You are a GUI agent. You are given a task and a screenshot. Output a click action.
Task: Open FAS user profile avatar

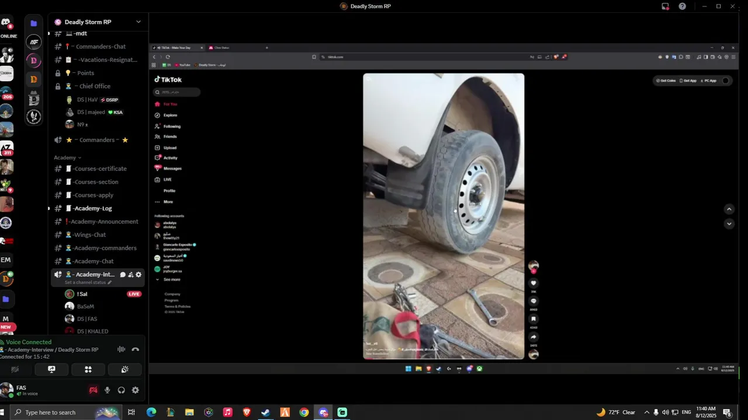[x=7, y=390]
